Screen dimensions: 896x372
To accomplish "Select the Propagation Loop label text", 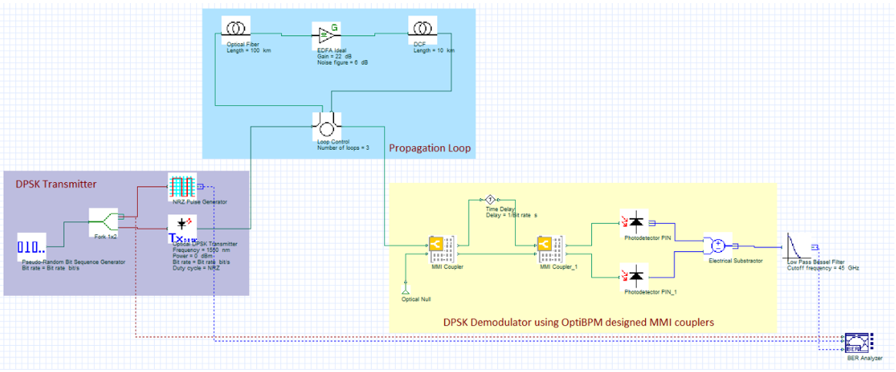I will pyautogui.click(x=430, y=148).
